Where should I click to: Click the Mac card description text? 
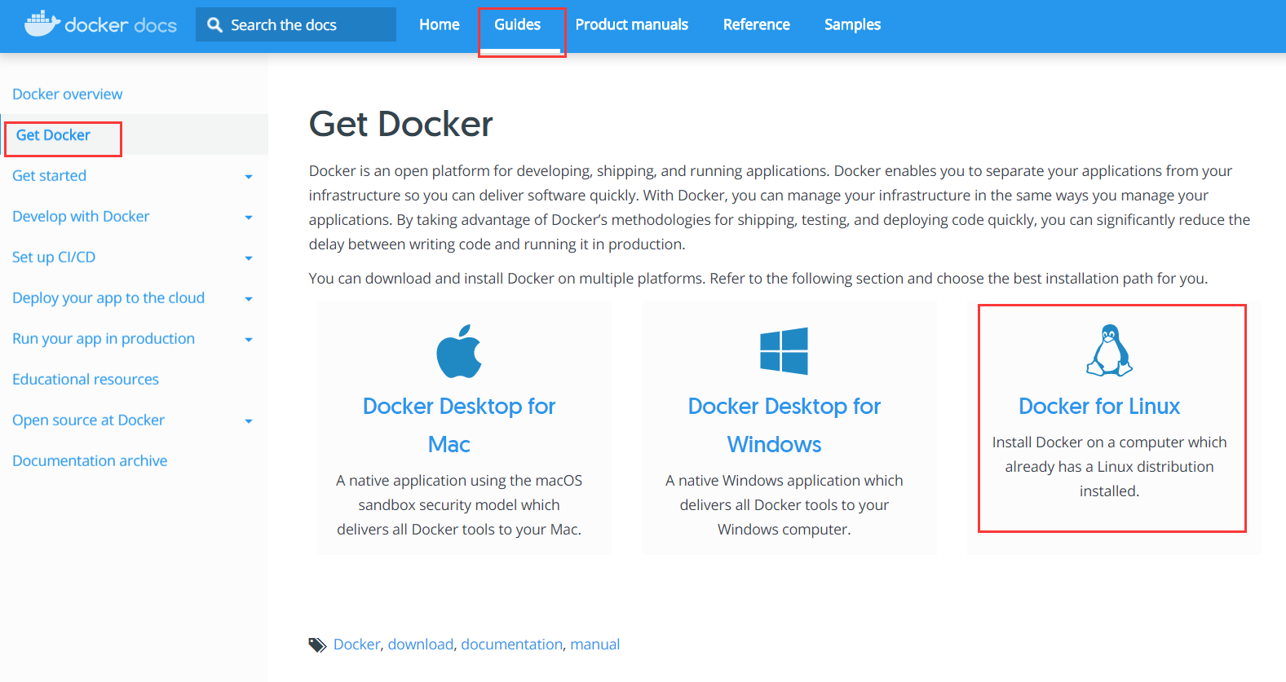(x=459, y=505)
